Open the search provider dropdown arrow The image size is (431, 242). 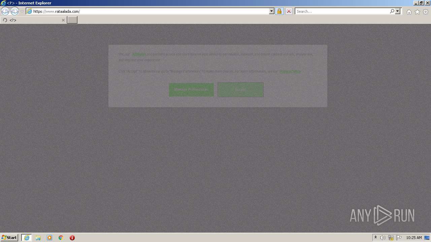pyautogui.click(x=398, y=11)
